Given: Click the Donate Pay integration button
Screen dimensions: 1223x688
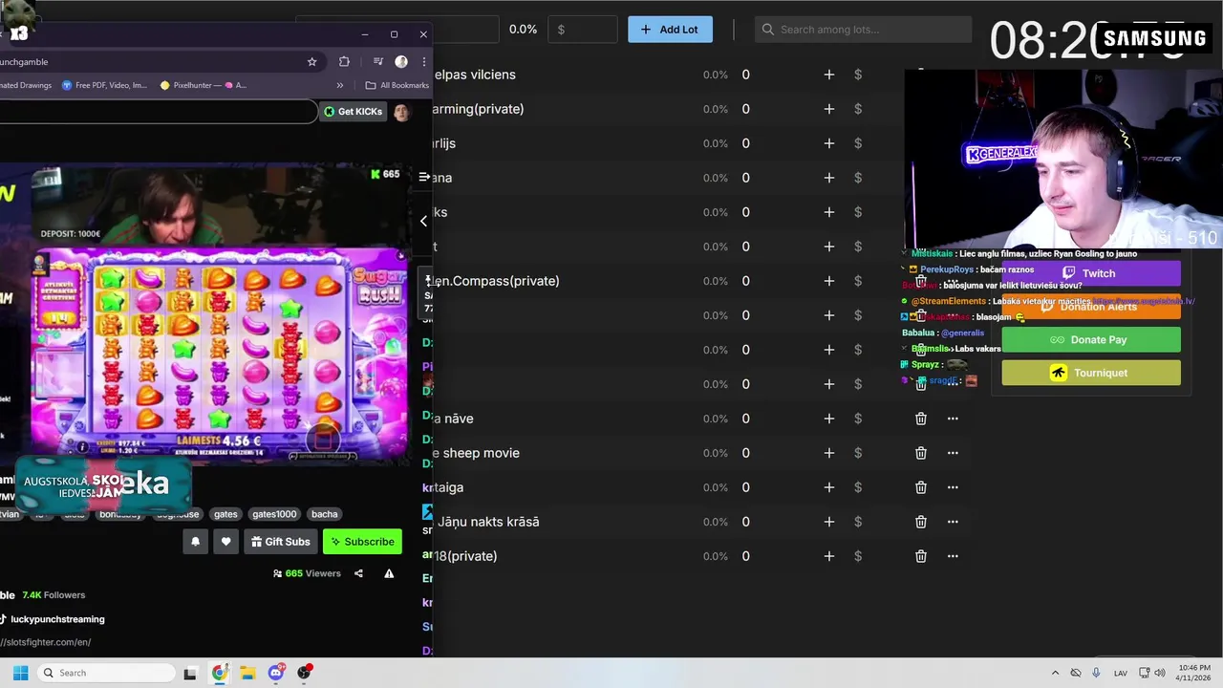Looking at the screenshot, I should pyautogui.click(x=1091, y=340).
